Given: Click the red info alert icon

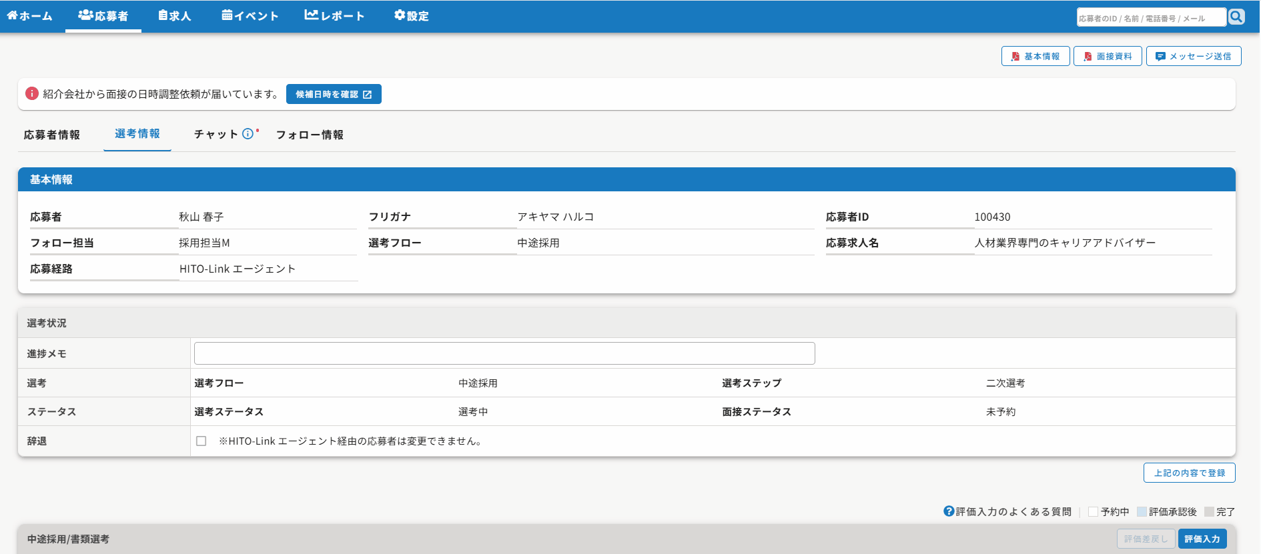Looking at the screenshot, I should pos(31,93).
